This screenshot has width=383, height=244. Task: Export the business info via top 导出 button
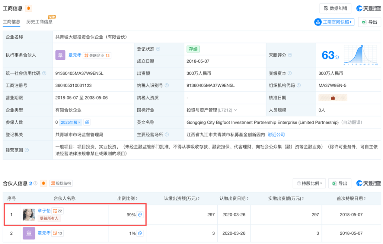pos(370,22)
